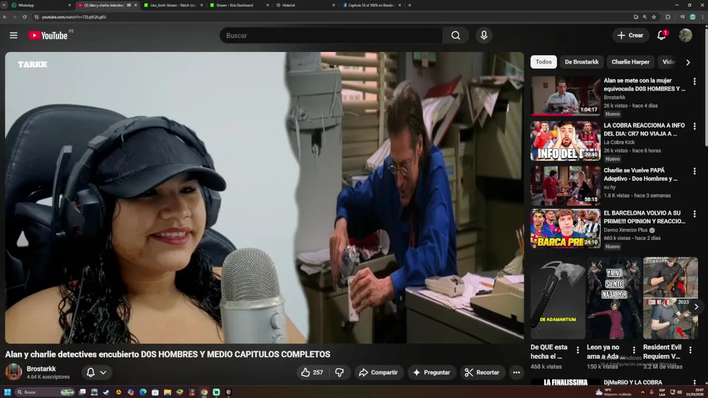Select the Todos chip

(543, 62)
